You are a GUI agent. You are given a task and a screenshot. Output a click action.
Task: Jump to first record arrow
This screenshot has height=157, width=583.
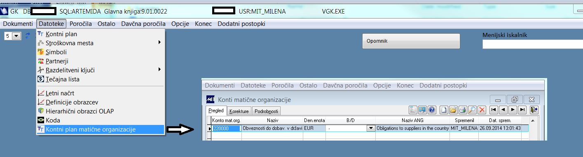[x=493, y=110]
